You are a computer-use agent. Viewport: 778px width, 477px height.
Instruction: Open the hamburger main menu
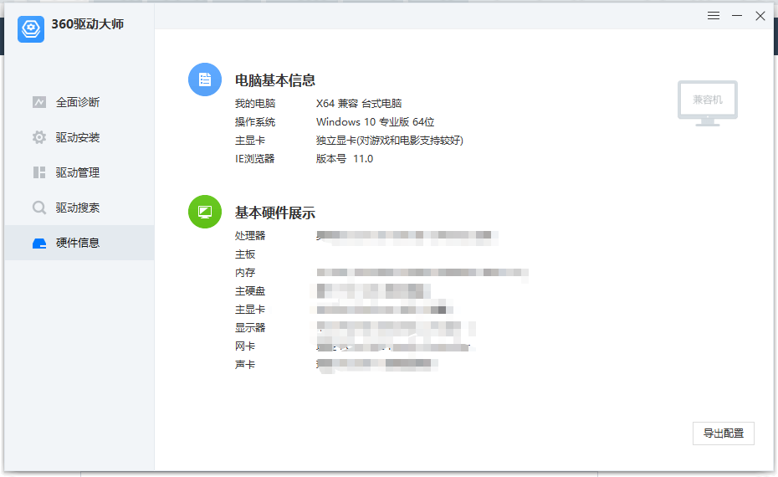pos(714,16)
